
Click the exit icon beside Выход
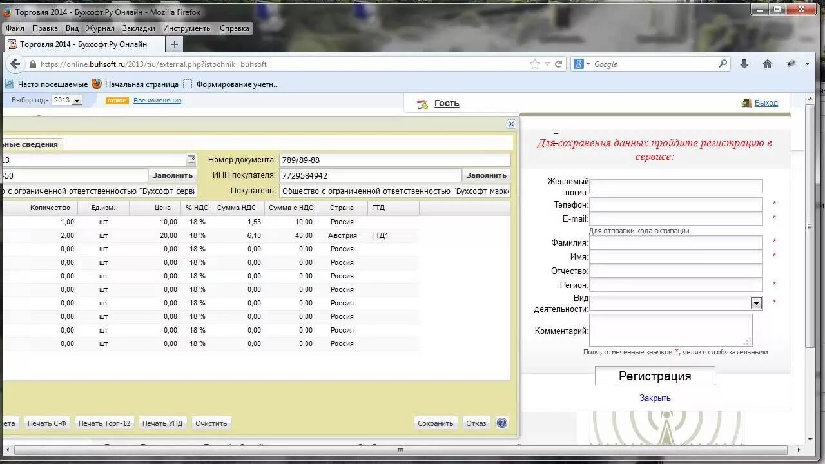tap(746, 103)
